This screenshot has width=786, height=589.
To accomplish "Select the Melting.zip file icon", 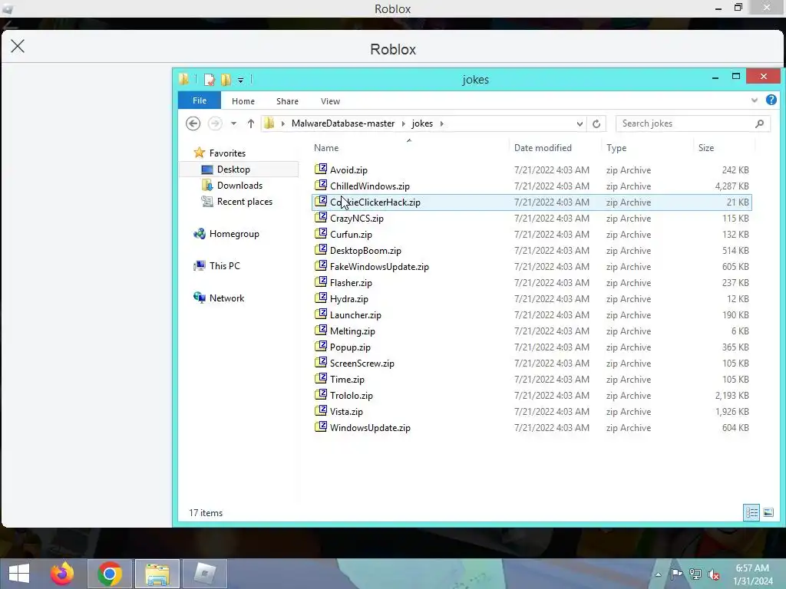I will (321, 331).
